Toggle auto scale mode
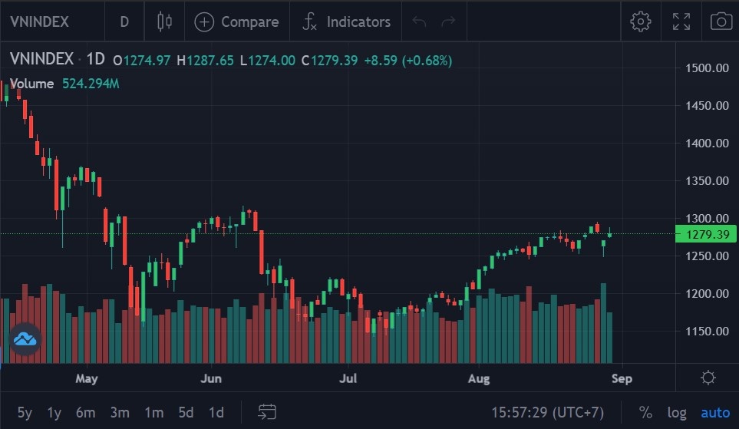Screen dimensions: 739x429 point(715,412)
